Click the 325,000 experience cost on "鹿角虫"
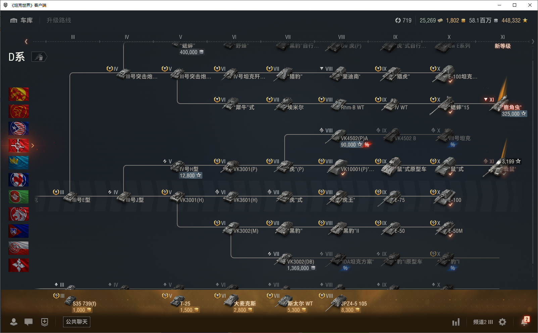 pos(514,114)
